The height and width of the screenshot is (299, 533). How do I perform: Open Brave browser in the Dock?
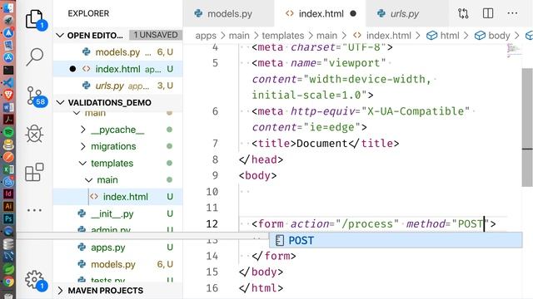8,95
